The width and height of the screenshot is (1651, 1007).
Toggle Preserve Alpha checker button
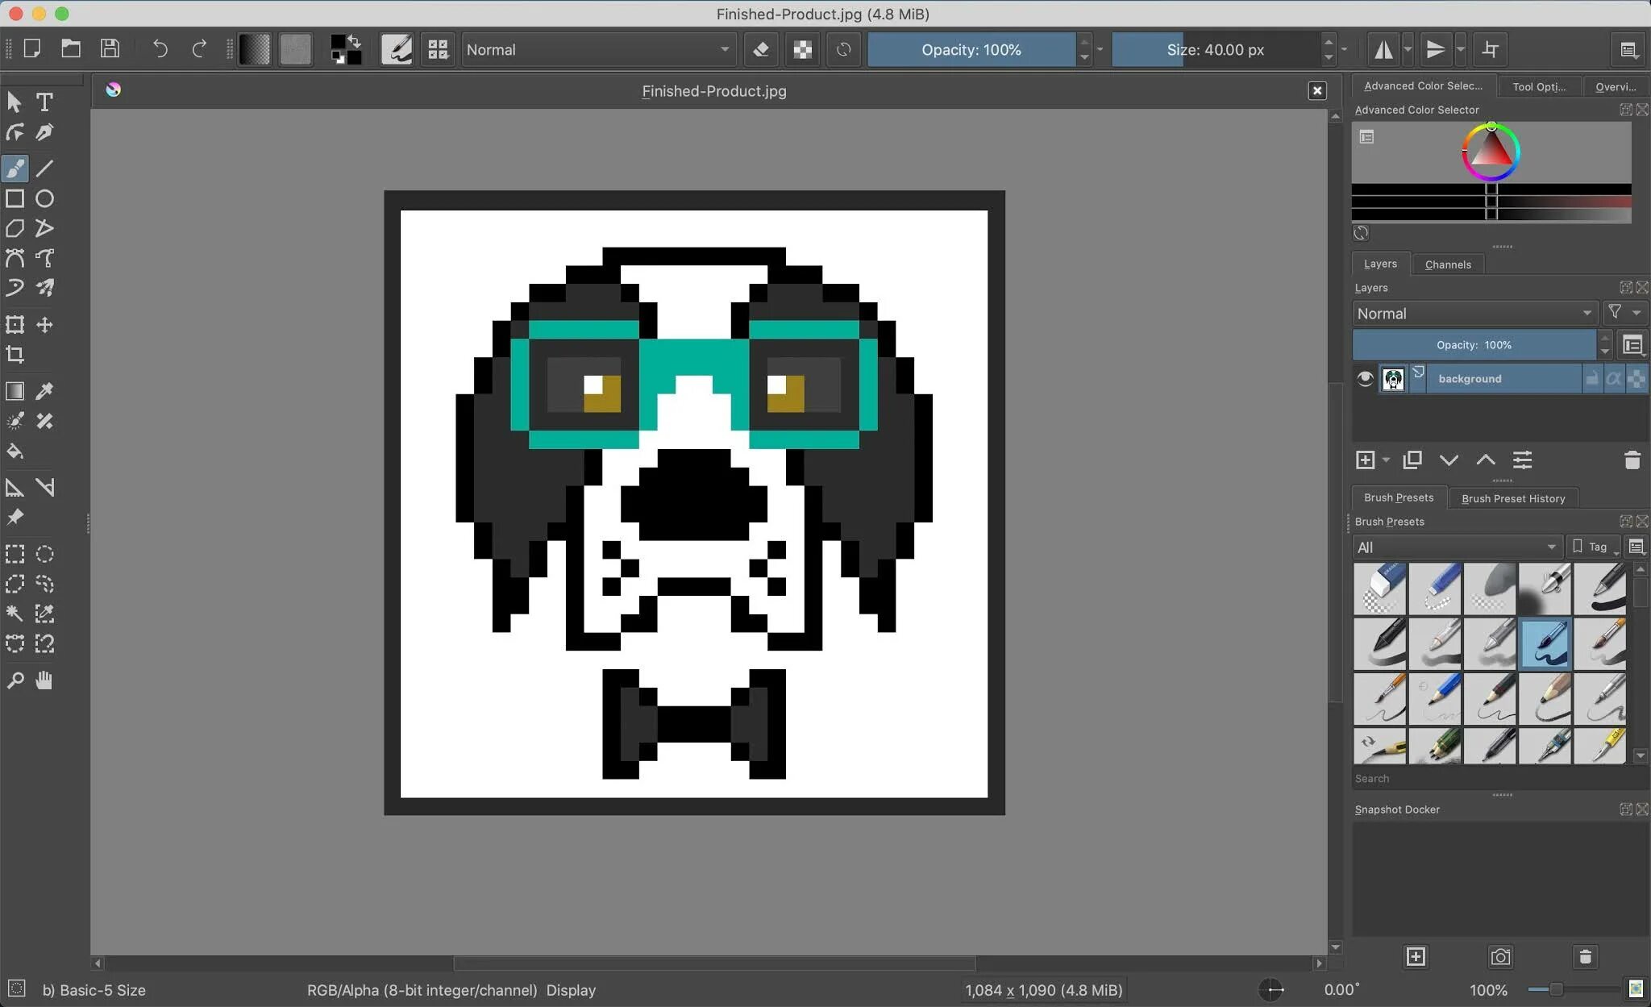802,50
